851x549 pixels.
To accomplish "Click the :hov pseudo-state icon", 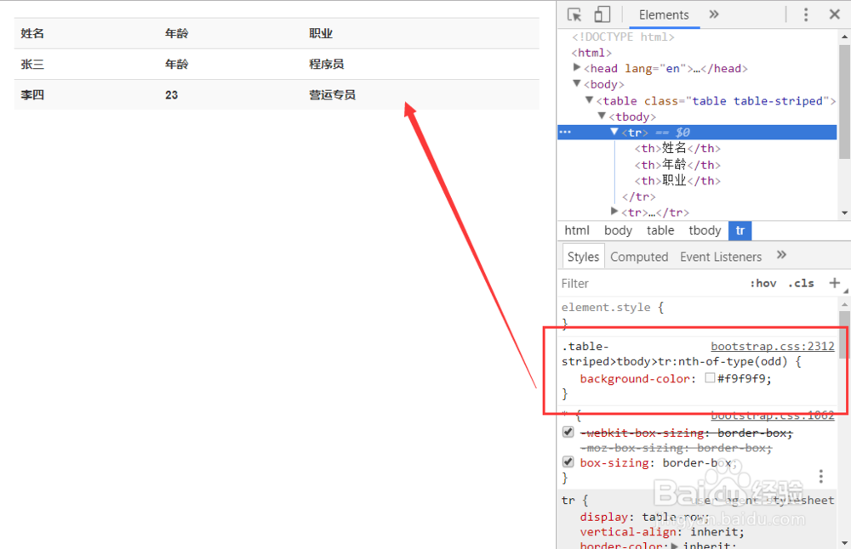I will click(762, 283).
